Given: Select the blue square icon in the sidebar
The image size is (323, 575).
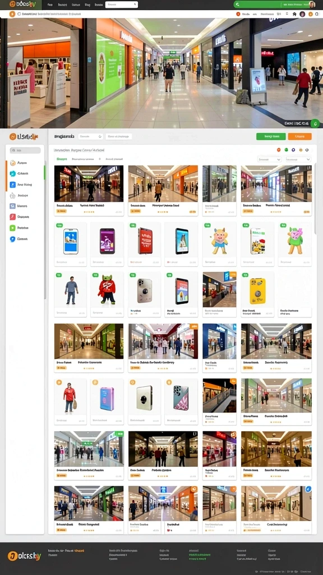Looking at the screenshot, I should click(13, 184).
